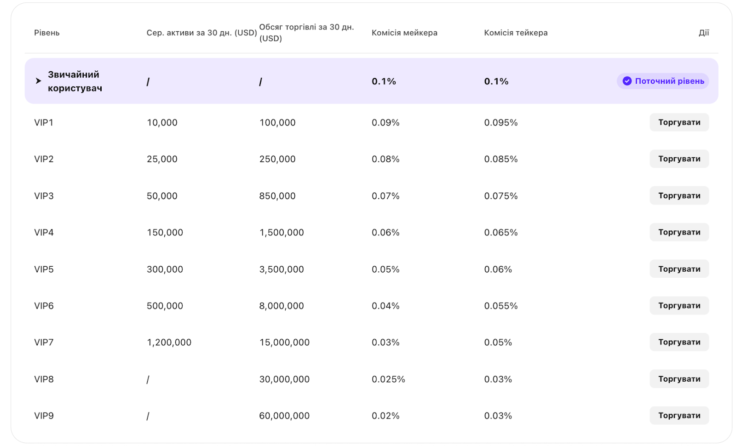The height and width of the screenshot is (446, 736).
Task: Select the Звичайний користувач level name
Action: (75, 81)
